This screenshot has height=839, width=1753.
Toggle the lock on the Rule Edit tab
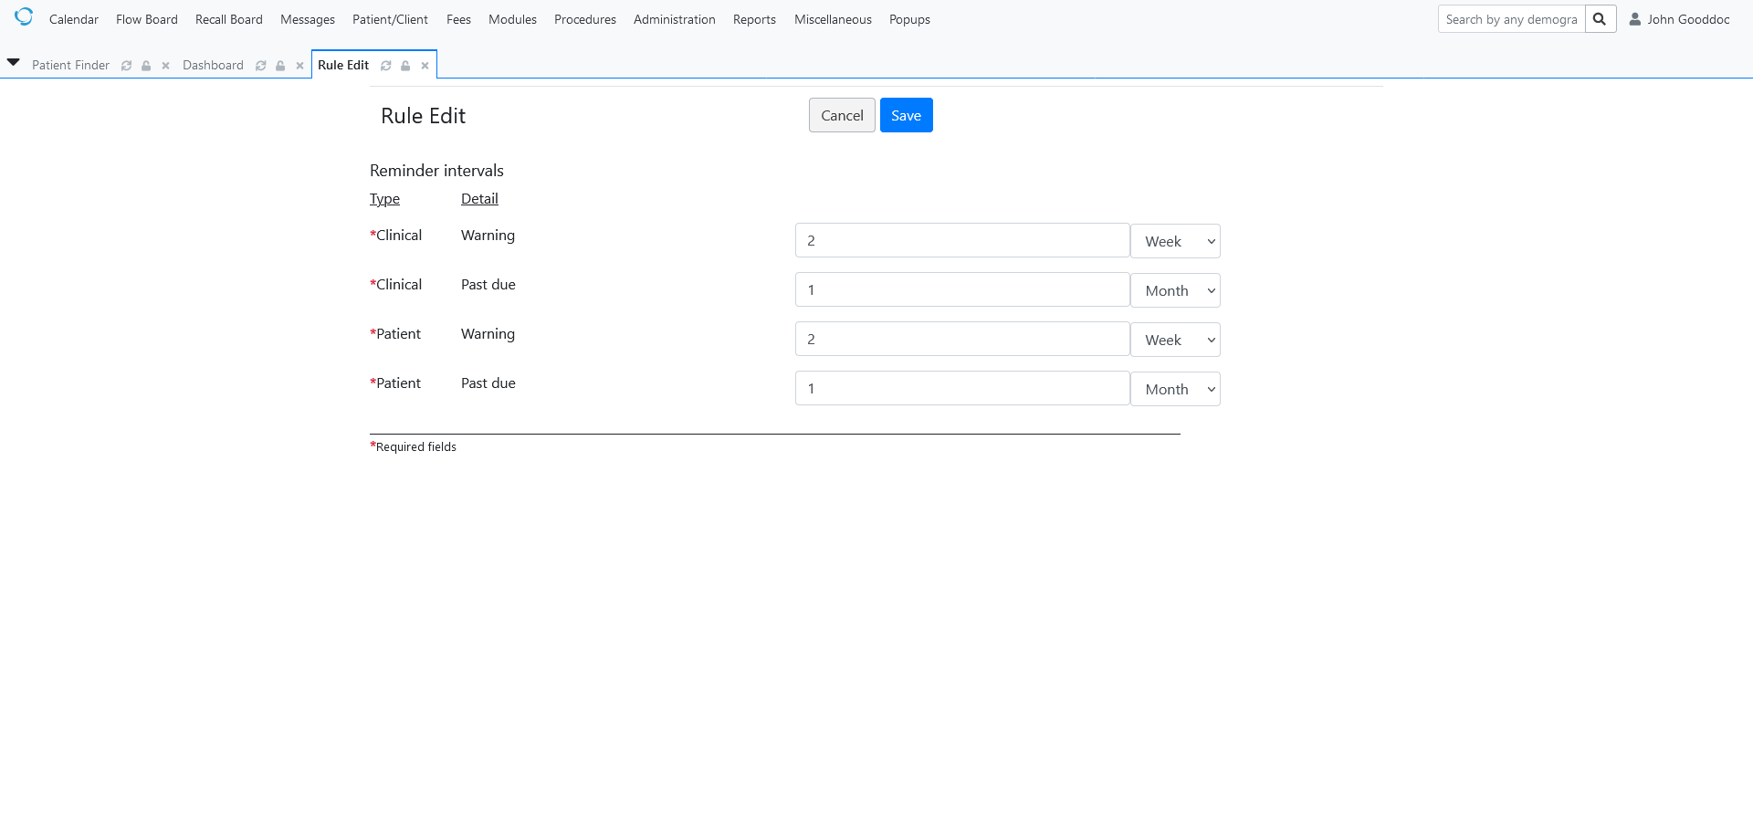pos(405,65)
